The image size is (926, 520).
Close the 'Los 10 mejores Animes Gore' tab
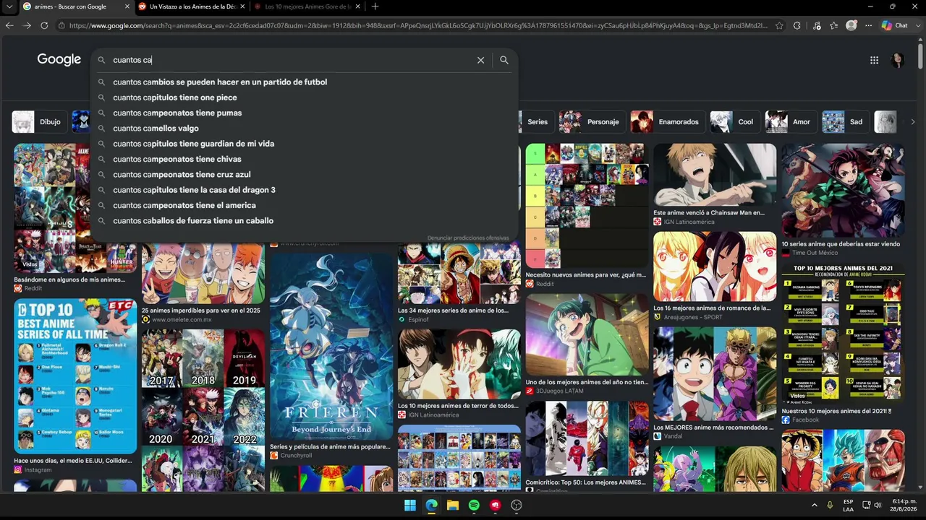pos(357,6)
